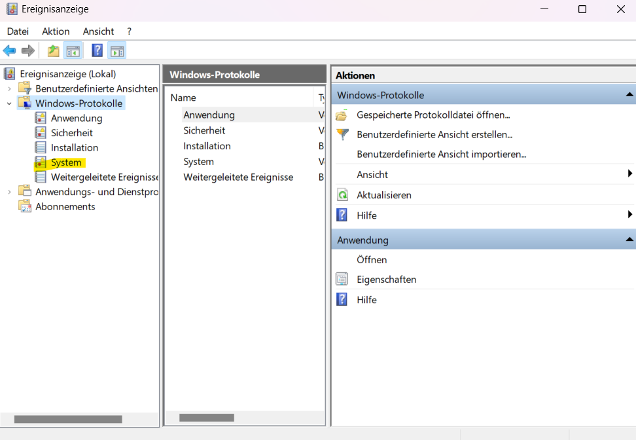
Task: Select System row in Windows-Protokolle list
Action: pyautogui.click(x=253, y=162)
